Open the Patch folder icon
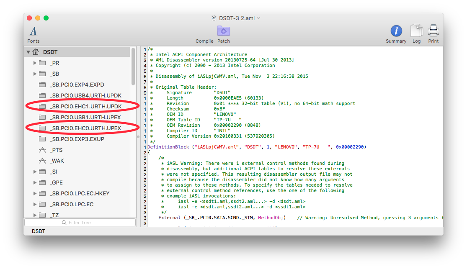The height and width of the screenshot is (269, 467). tap(223, 31)
